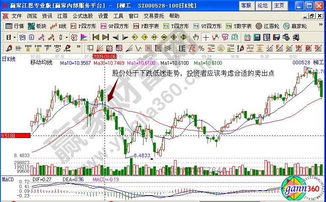The image size is (326, 202).
Task: Open the 江恩轮 Gann wheel tool
Action: pyautogui.click(x=264, y=26)
